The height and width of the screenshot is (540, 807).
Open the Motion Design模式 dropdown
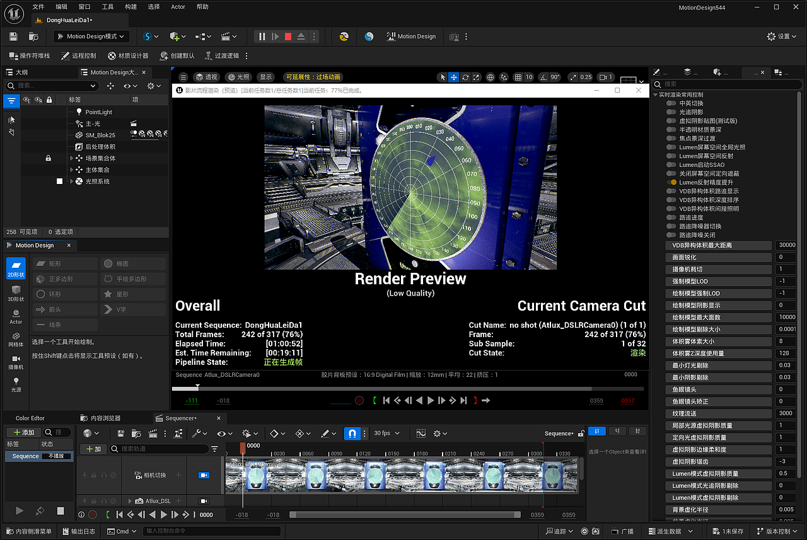[x=91, y=37]
